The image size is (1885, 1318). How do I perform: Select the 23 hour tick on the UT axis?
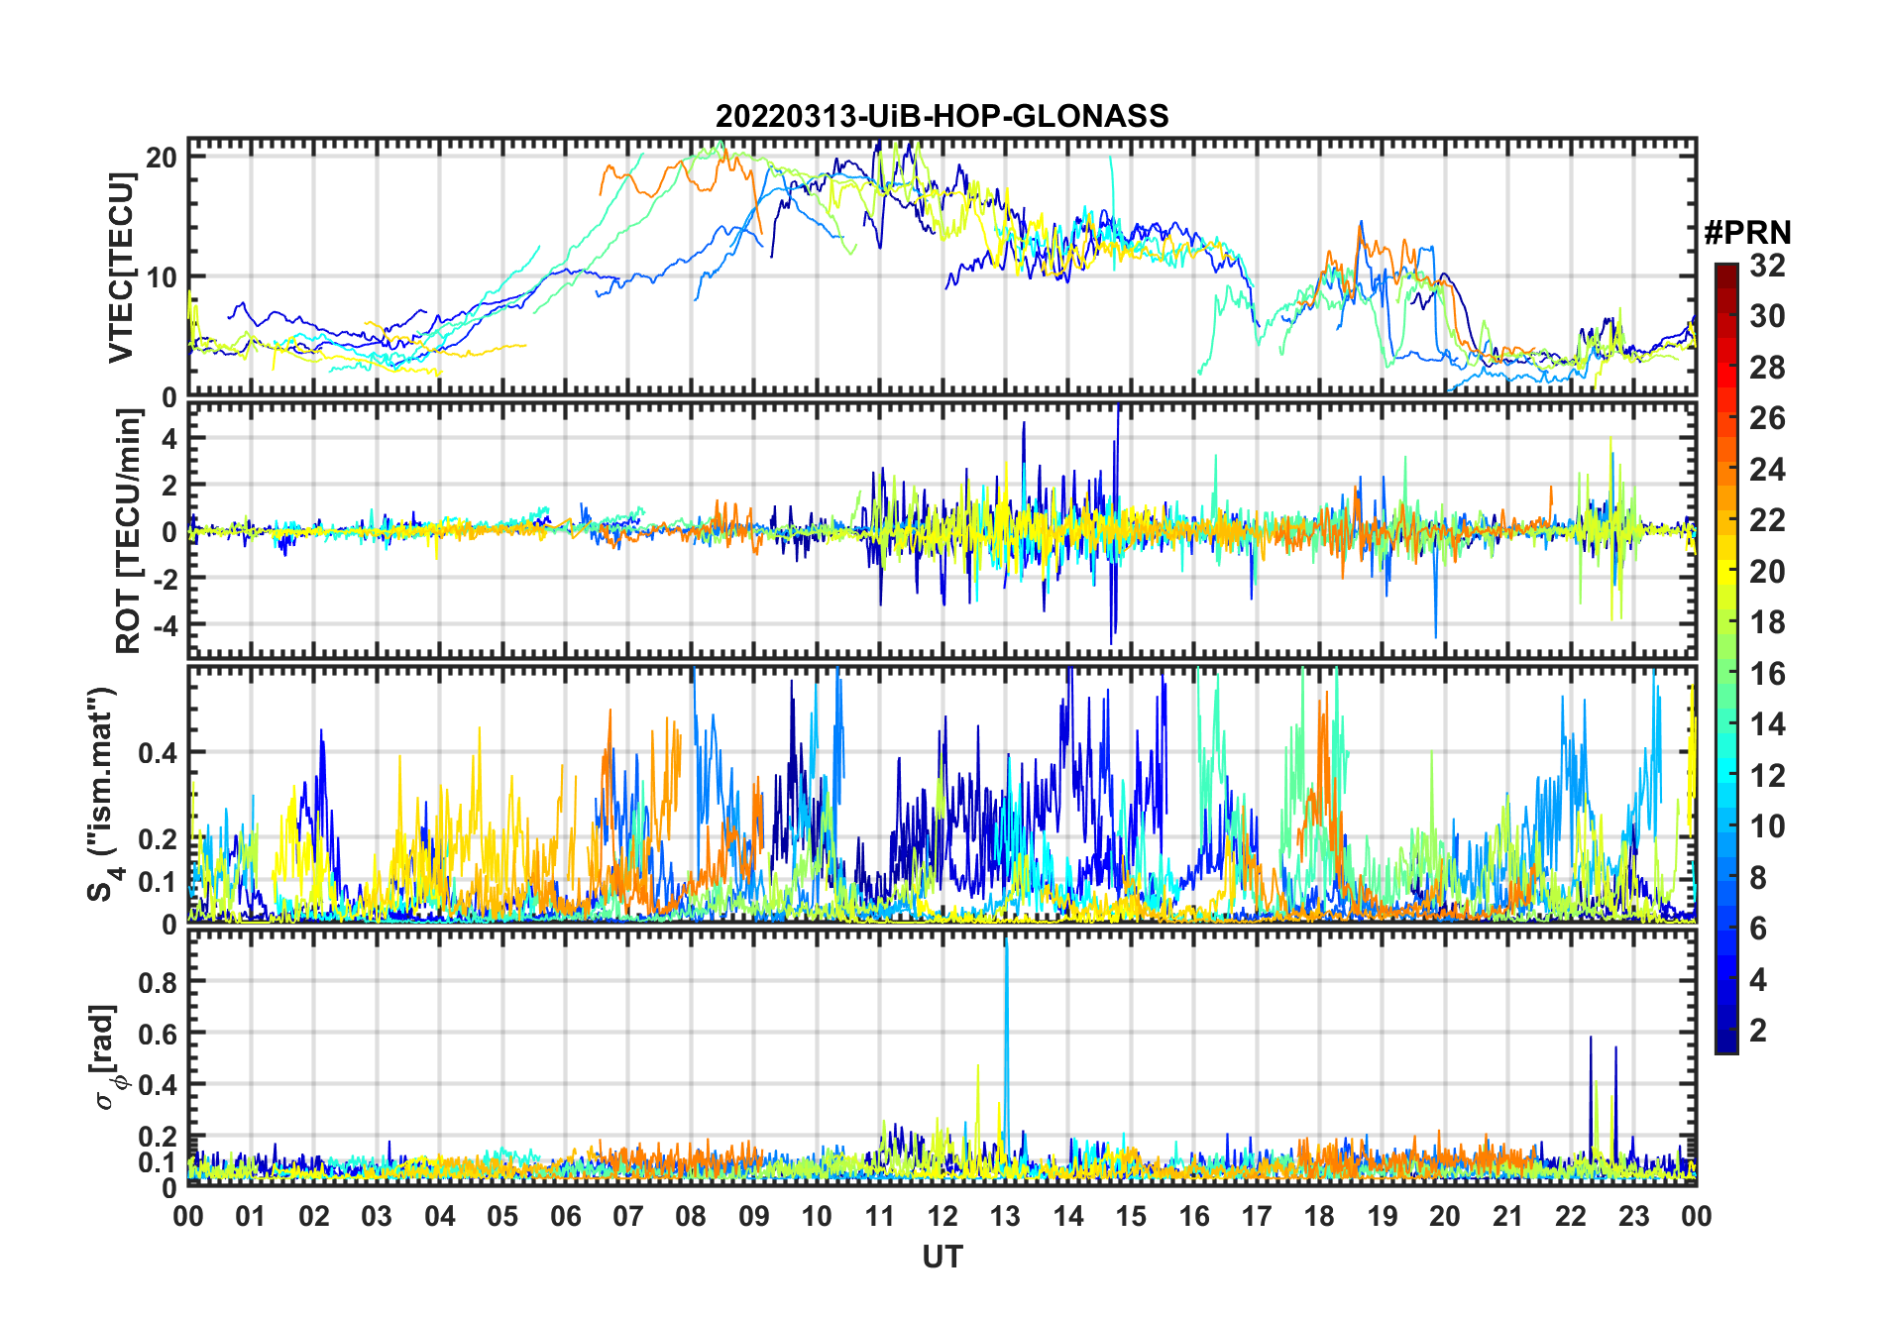(1633, 1216)
